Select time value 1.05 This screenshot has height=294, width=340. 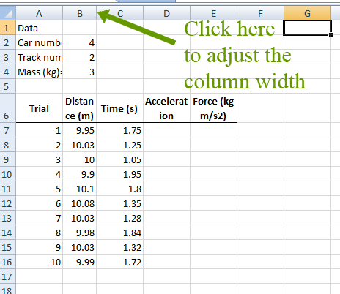120,159
